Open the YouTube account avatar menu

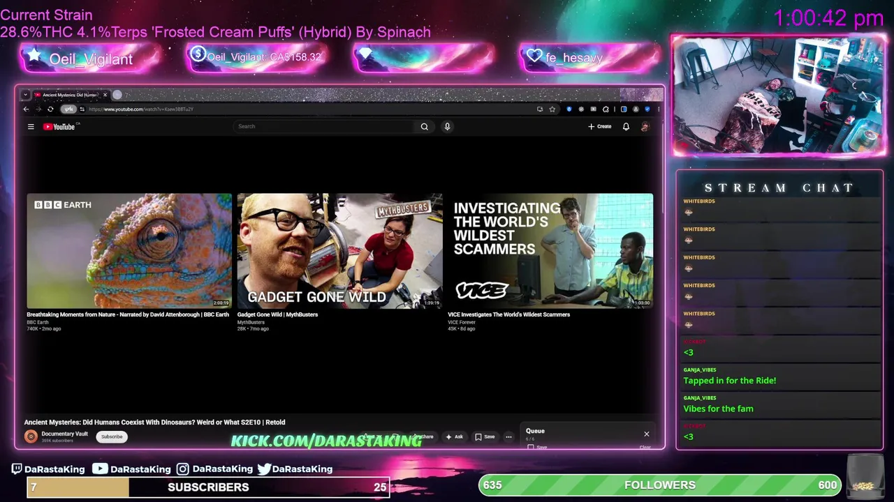[645, 126]
